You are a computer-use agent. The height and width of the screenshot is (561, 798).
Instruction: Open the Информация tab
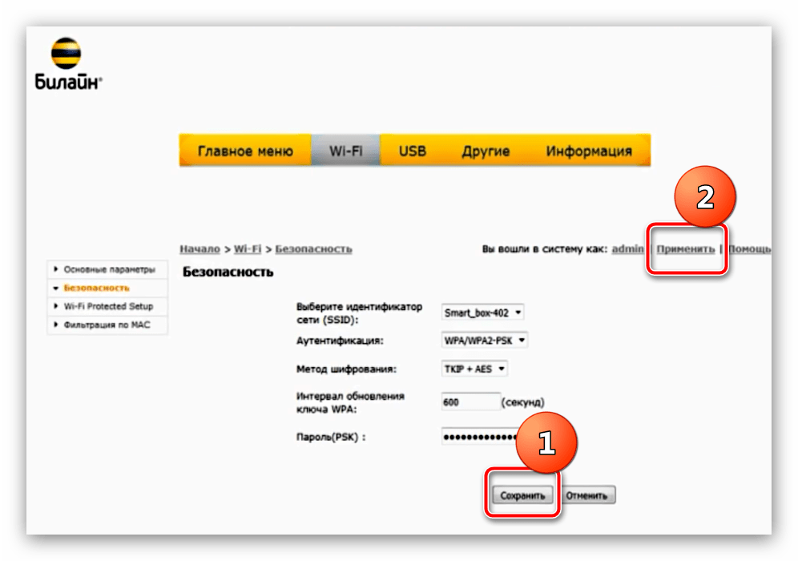588,151
